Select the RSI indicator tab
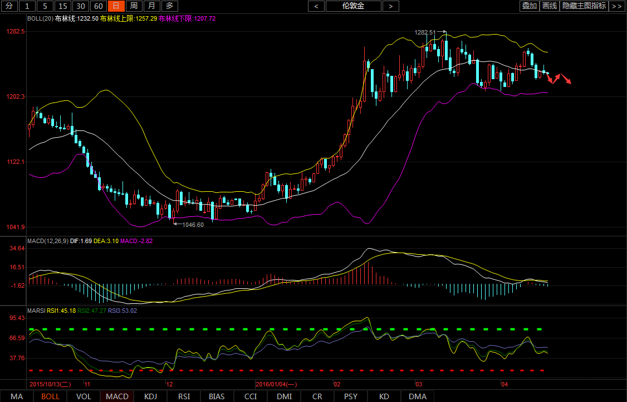The image size is (627, 402). [x=184, y=396]
